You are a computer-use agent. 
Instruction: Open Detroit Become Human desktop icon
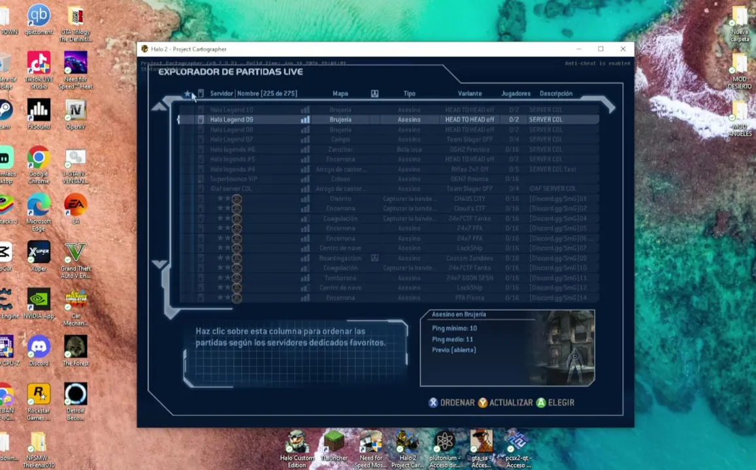(76, 401)
